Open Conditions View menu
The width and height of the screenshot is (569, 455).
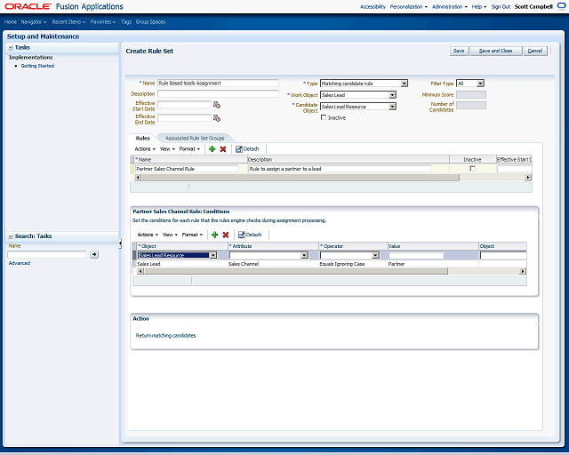(x=170, y=235)
